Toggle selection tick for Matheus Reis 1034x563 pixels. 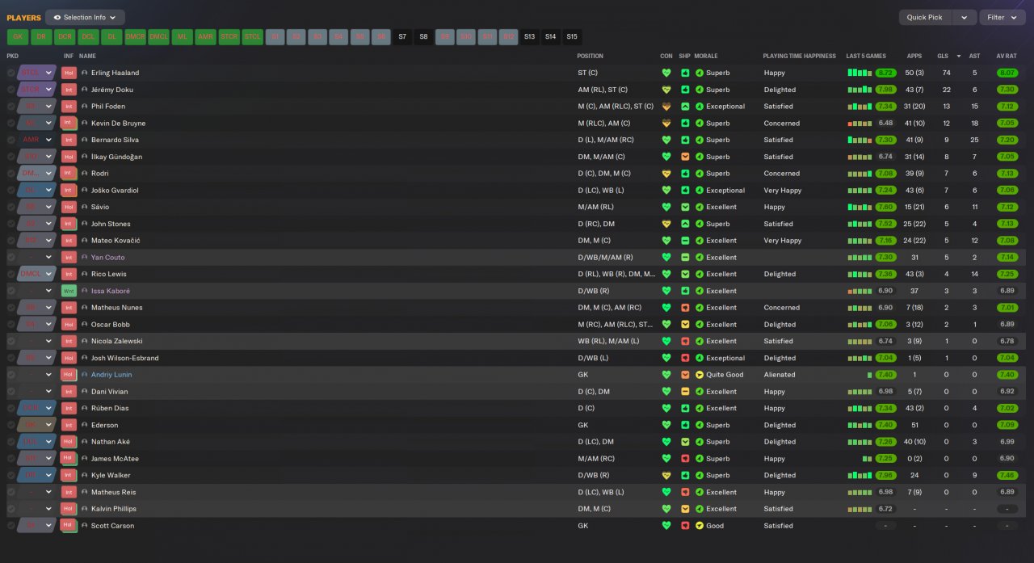click(11, 492)
